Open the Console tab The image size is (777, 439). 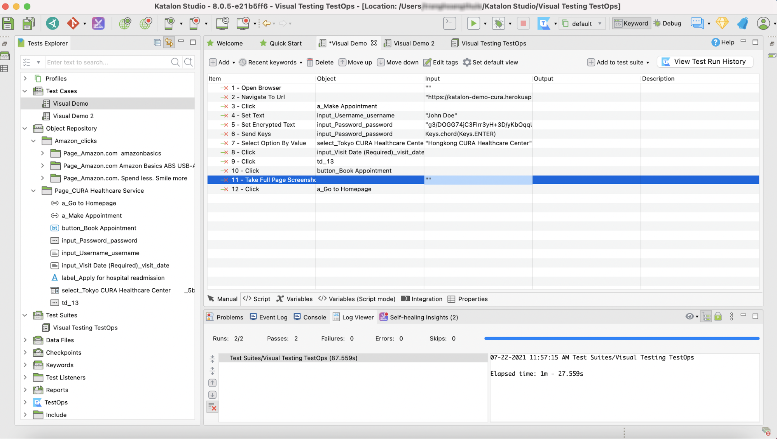click(310, 317)
